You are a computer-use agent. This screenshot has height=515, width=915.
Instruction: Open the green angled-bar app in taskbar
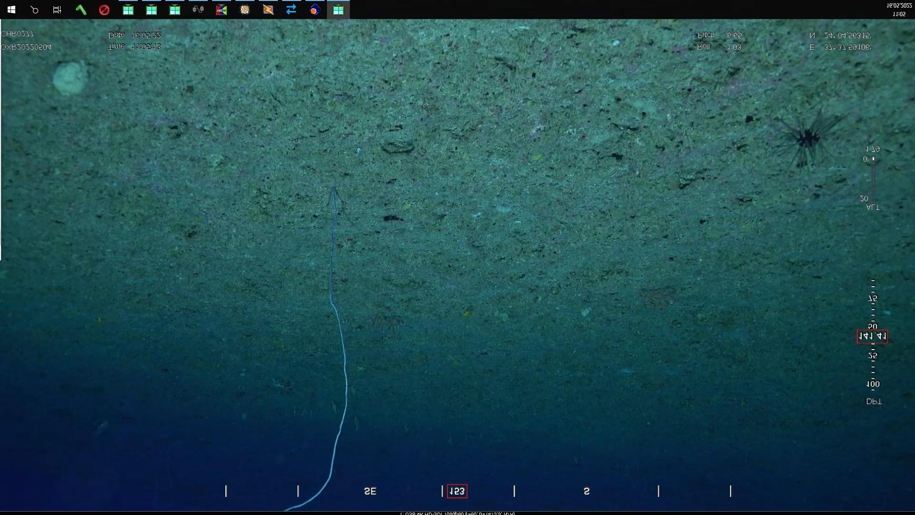(x=81, y=10)
